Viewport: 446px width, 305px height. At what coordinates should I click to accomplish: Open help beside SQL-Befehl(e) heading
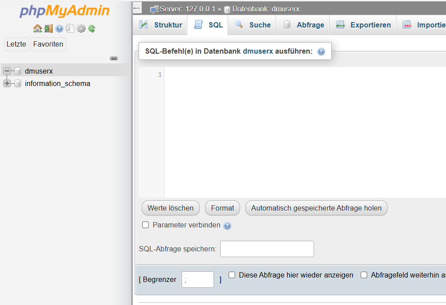(321, 51)
